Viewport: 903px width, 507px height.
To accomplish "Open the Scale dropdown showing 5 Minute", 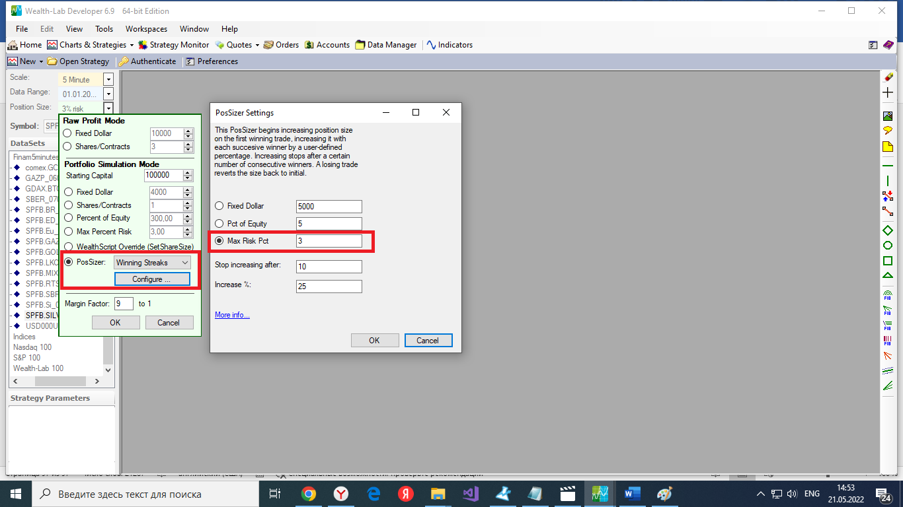I will pyautogui.click(x=108, y=80).
